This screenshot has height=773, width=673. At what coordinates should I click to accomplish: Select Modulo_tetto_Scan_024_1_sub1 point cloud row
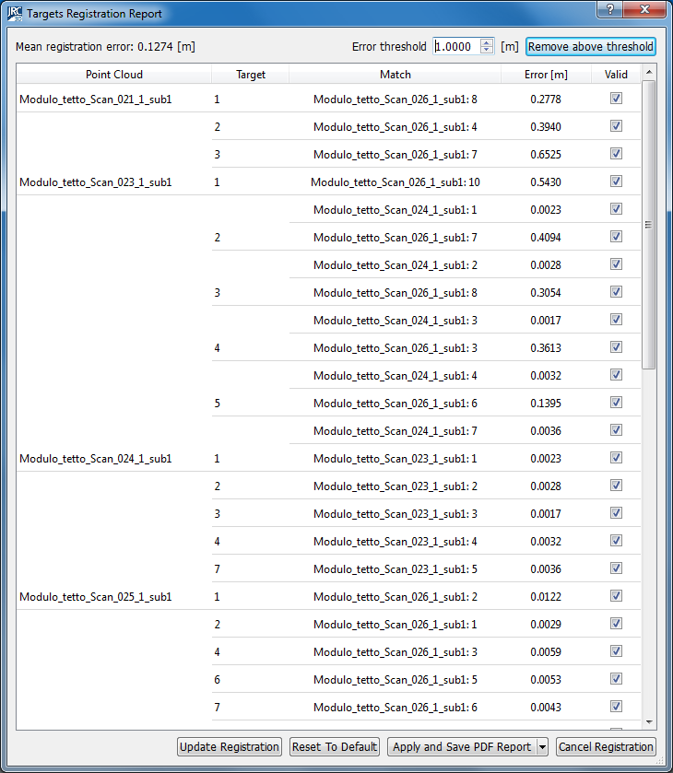coord(96,458)
